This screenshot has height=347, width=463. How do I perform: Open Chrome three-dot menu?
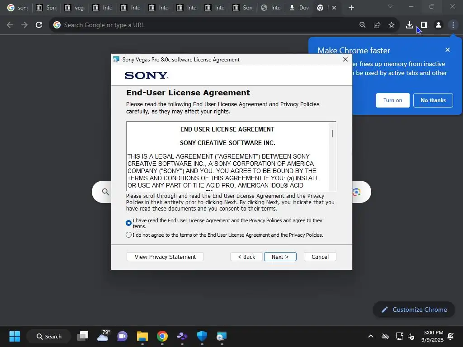[x=453, y=25]
